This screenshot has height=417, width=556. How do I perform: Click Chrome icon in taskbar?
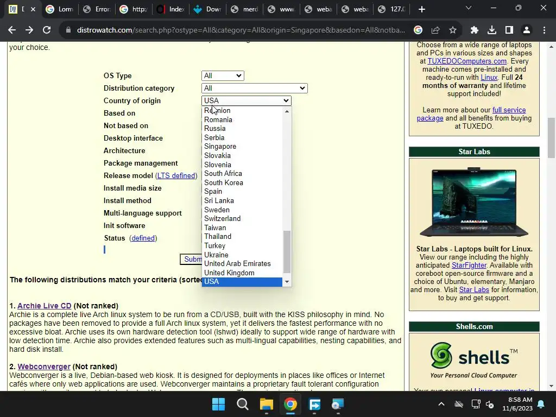click(290, 404)
